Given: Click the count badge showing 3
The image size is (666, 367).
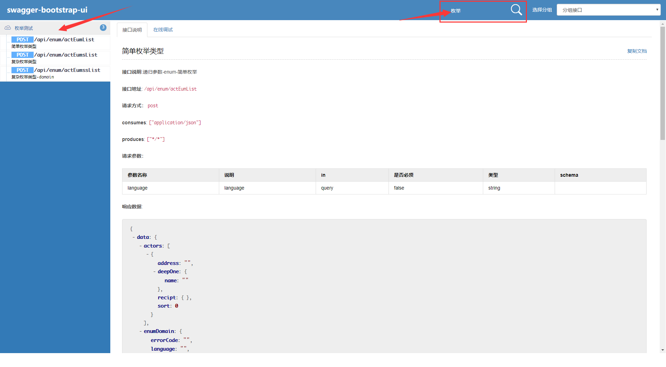Looking at the screenshot, I should tap(103, 27).
